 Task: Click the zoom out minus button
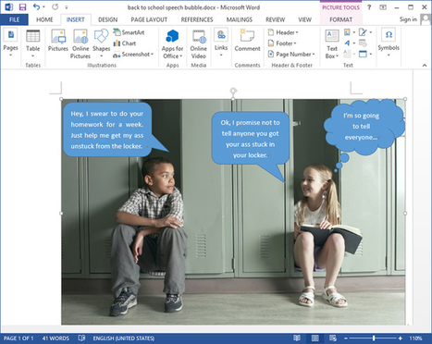(346, 338)
